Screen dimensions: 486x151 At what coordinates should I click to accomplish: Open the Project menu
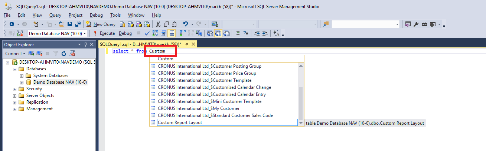click(76, 15)
